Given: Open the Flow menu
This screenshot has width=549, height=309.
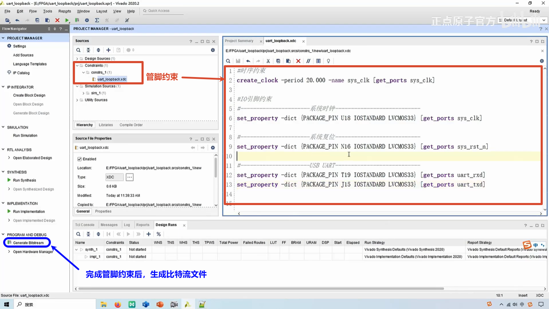Looking at the screenshot, I should 33,11.
